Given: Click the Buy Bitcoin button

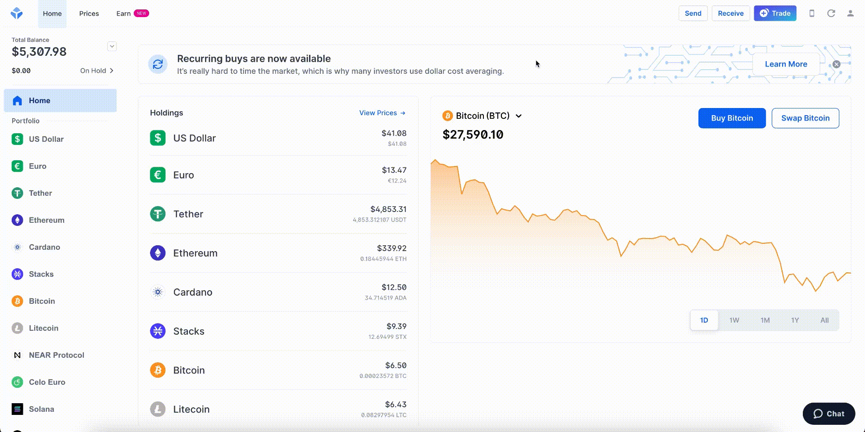Looking at the screenshot, I should tap(732, 118).
